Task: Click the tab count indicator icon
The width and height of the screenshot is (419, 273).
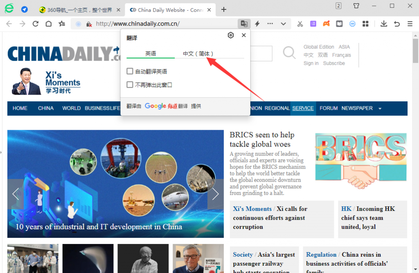Action: point(338,6)
